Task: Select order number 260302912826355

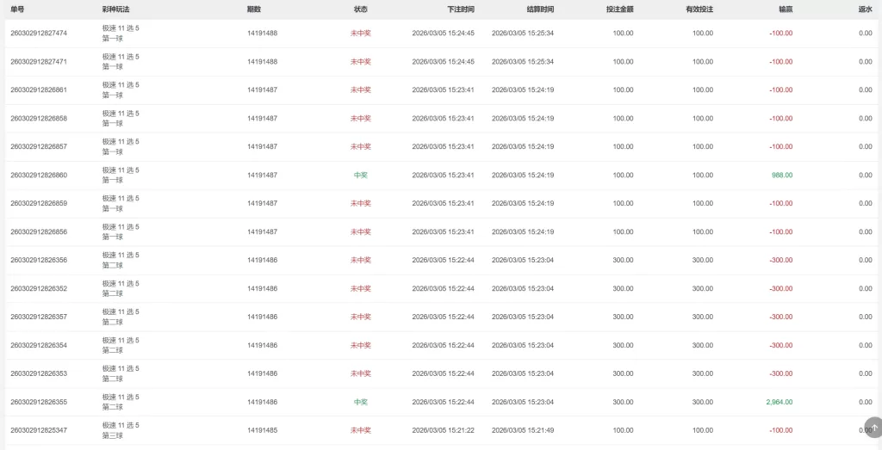Action: coord(39,402)
